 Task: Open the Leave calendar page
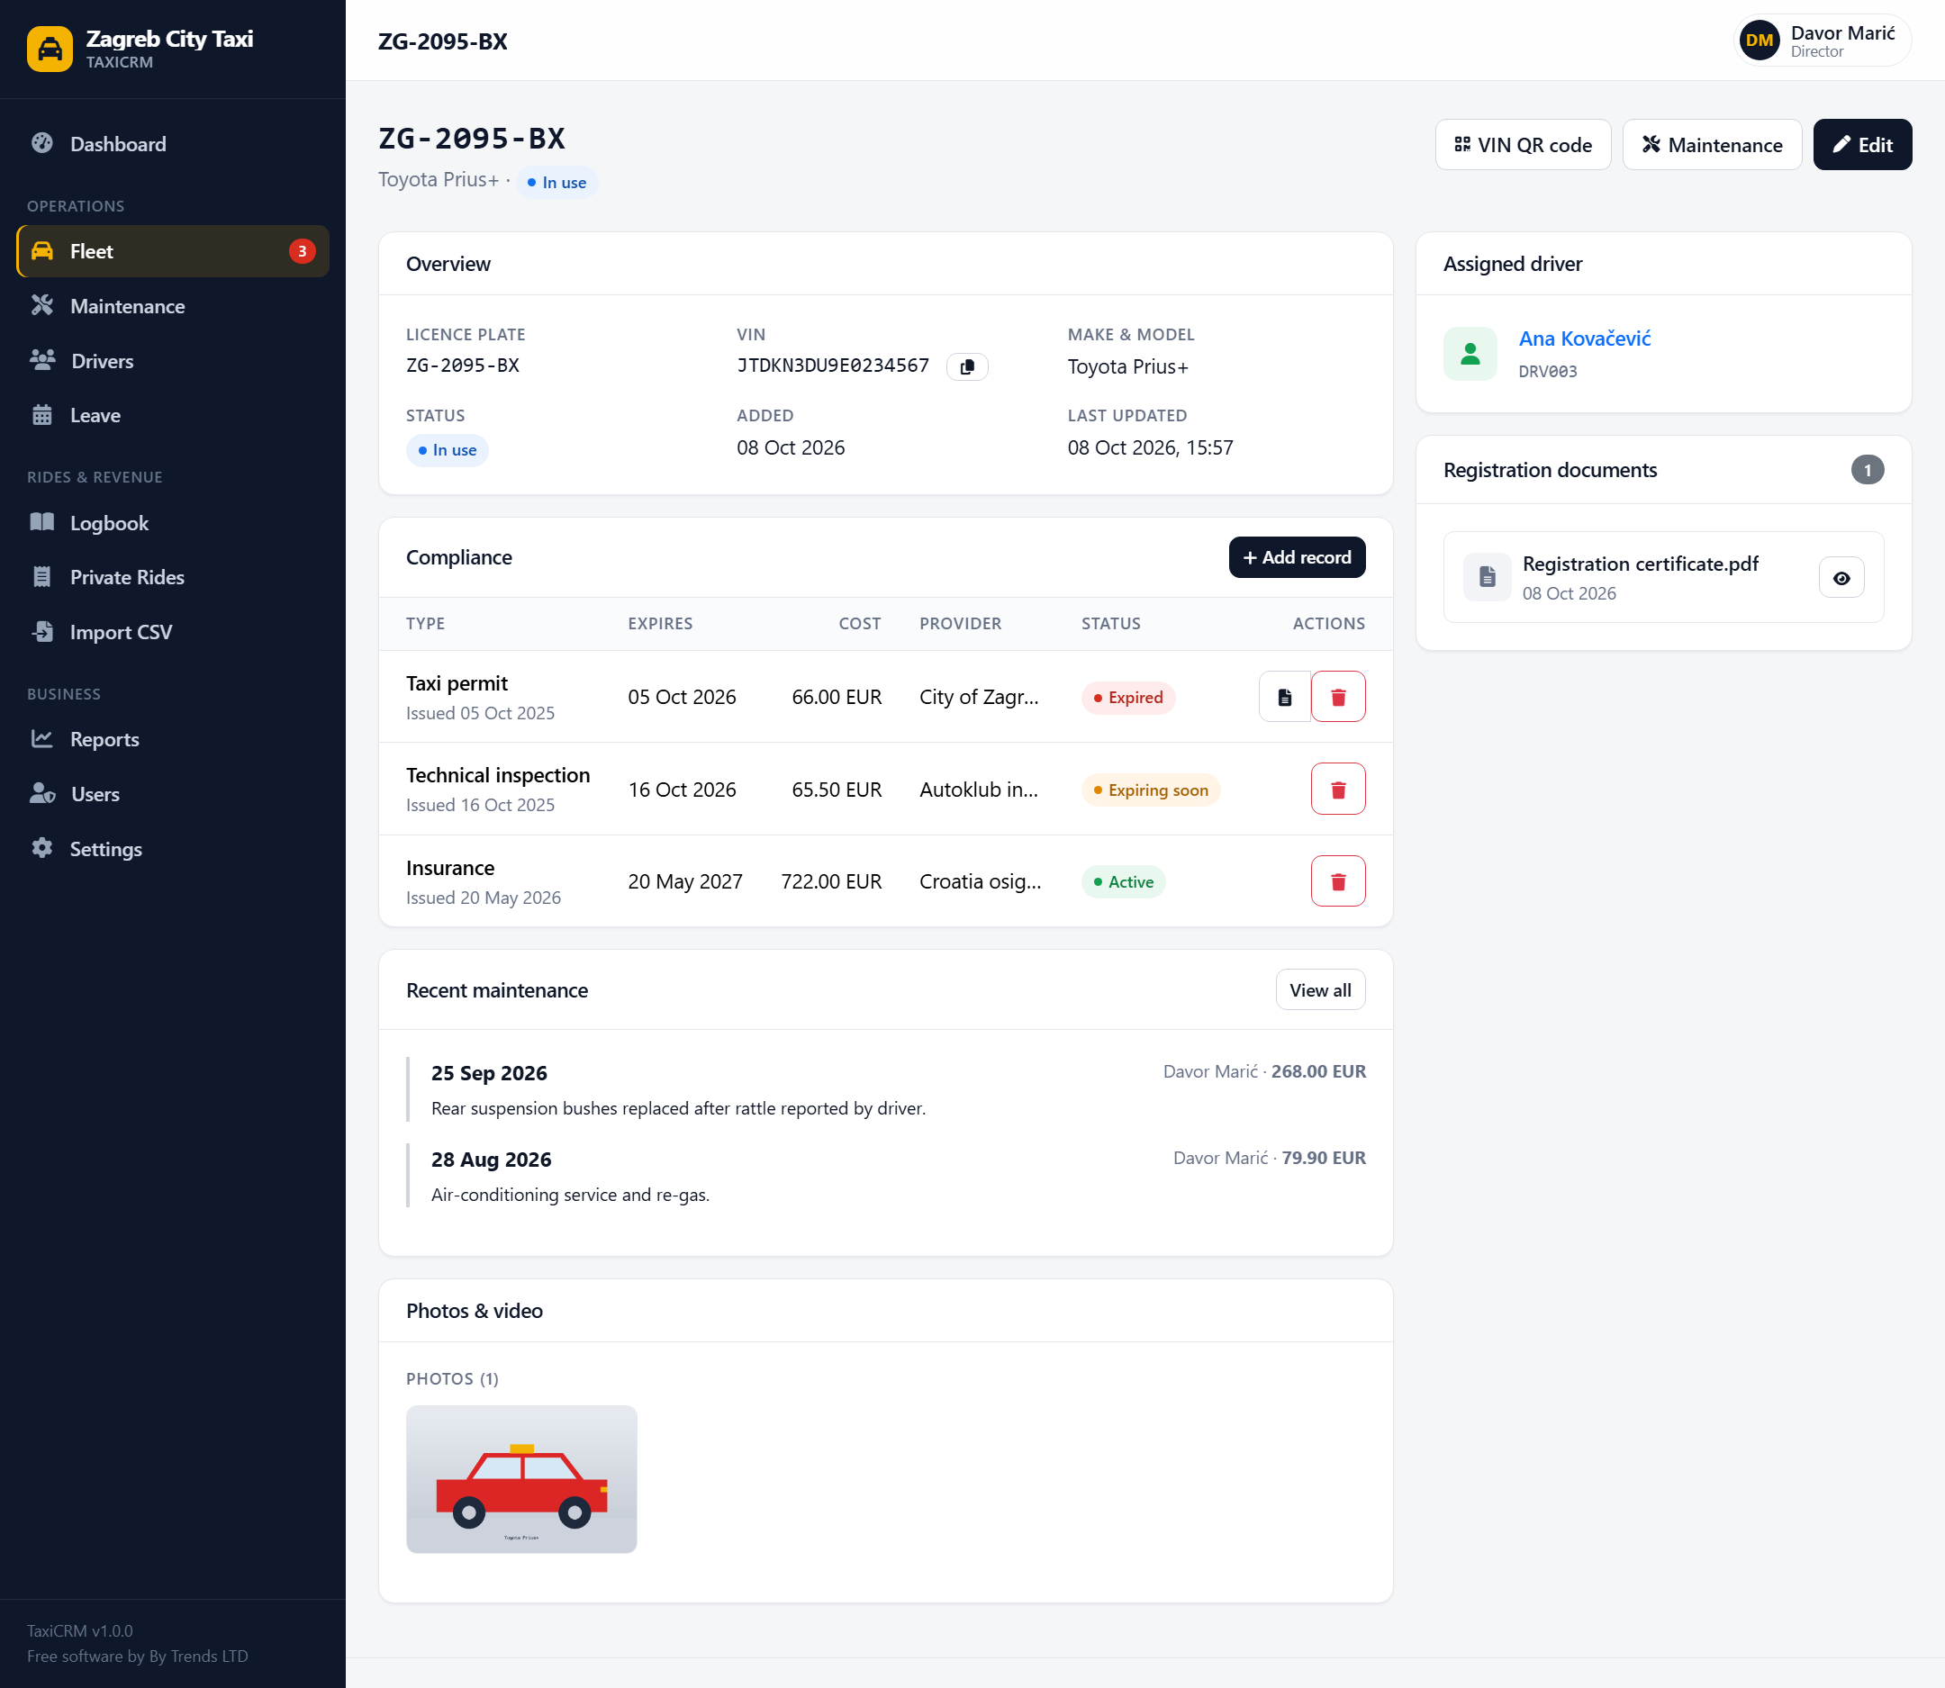pos(173,415)
